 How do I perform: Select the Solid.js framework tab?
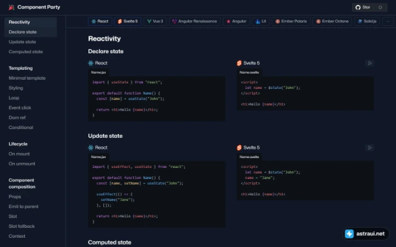[x=367, y=22]
